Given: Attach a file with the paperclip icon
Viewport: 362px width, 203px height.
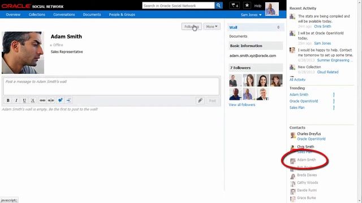Looking at the screenshot, I should pos(200,100).
